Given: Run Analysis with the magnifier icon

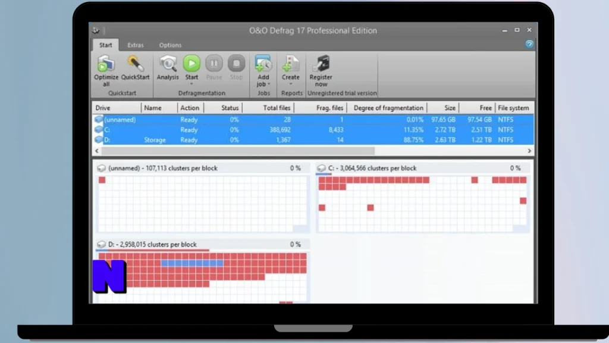Looking at the screenshot, I should pyautogui.click(x=168, y=63).
